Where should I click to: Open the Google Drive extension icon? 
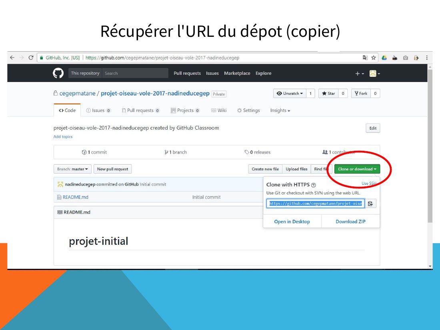tap(384, 58)
